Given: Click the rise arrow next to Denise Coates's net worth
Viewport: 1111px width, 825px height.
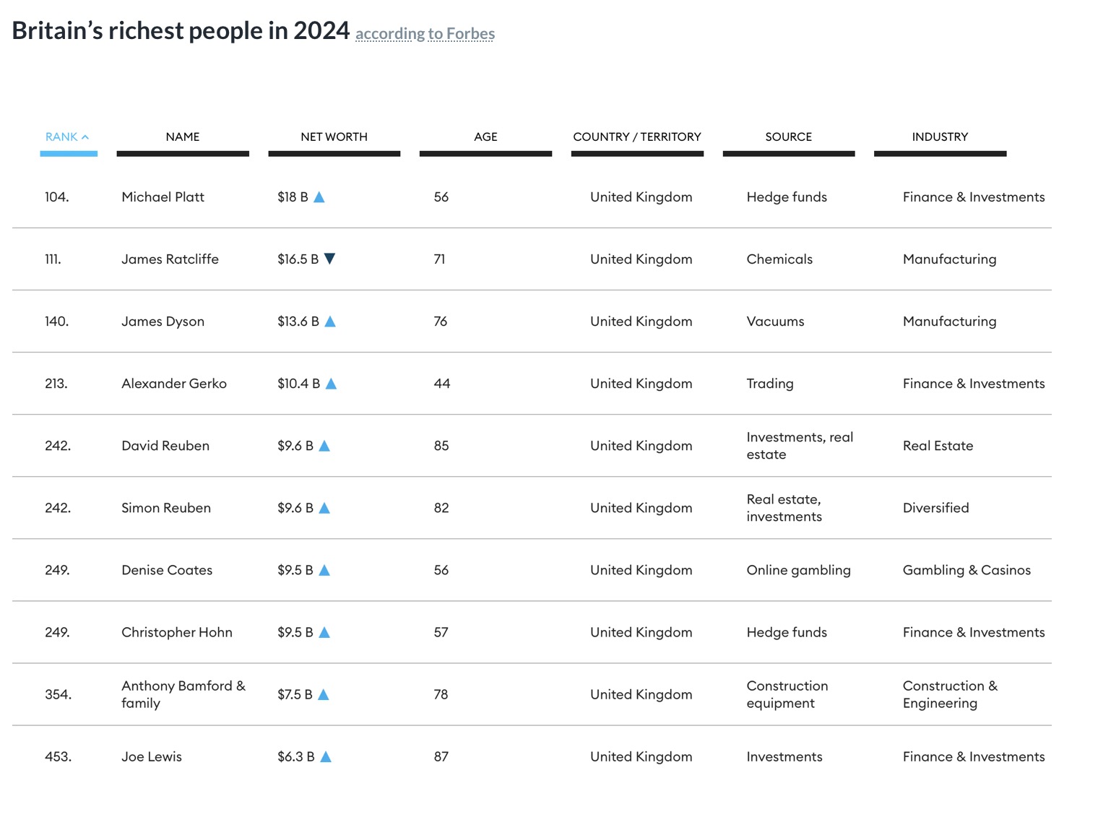Looking at the screenshot, I should coord(325,570).
